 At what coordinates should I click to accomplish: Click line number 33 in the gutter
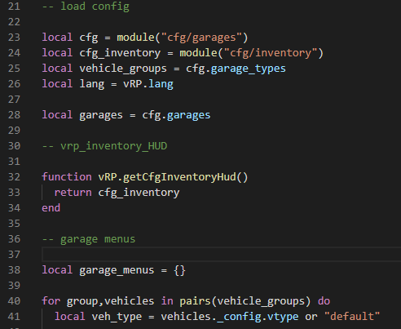coord(14,193)
